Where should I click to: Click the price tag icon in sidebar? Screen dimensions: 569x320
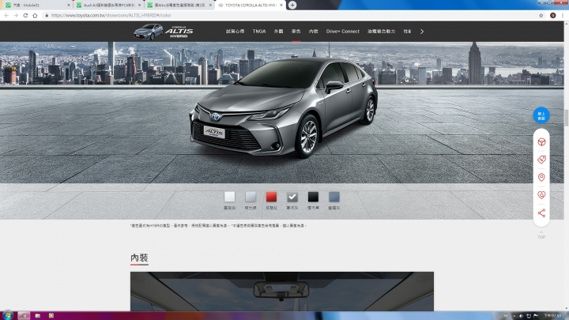click(541, 160)
